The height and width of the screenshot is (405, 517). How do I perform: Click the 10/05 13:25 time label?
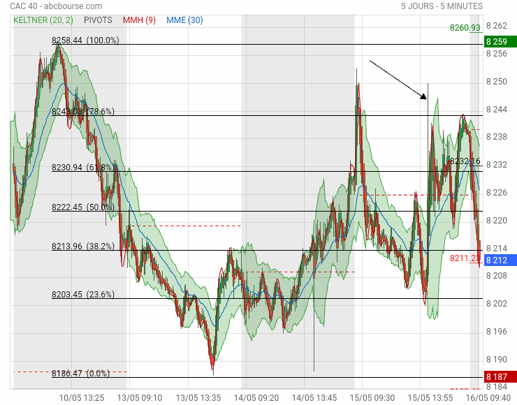(82, 398)
